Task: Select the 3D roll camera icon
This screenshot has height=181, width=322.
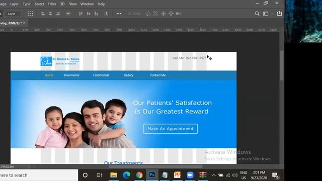Action: (x=155, y=14)
